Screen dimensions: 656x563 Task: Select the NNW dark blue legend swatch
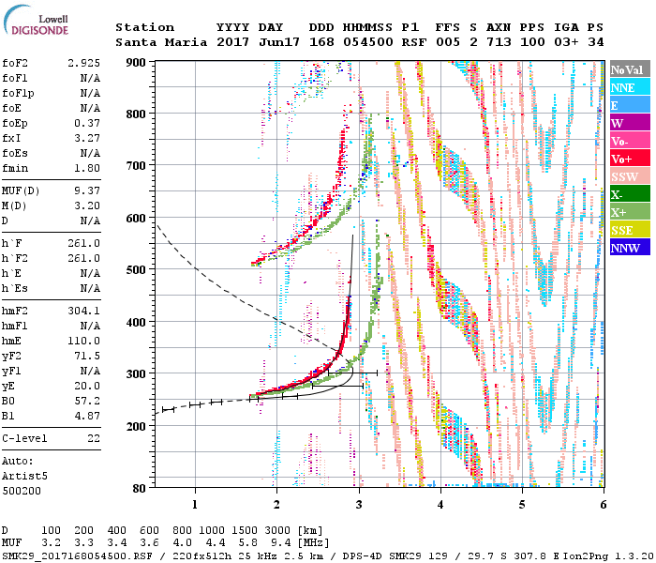(630, 248)
